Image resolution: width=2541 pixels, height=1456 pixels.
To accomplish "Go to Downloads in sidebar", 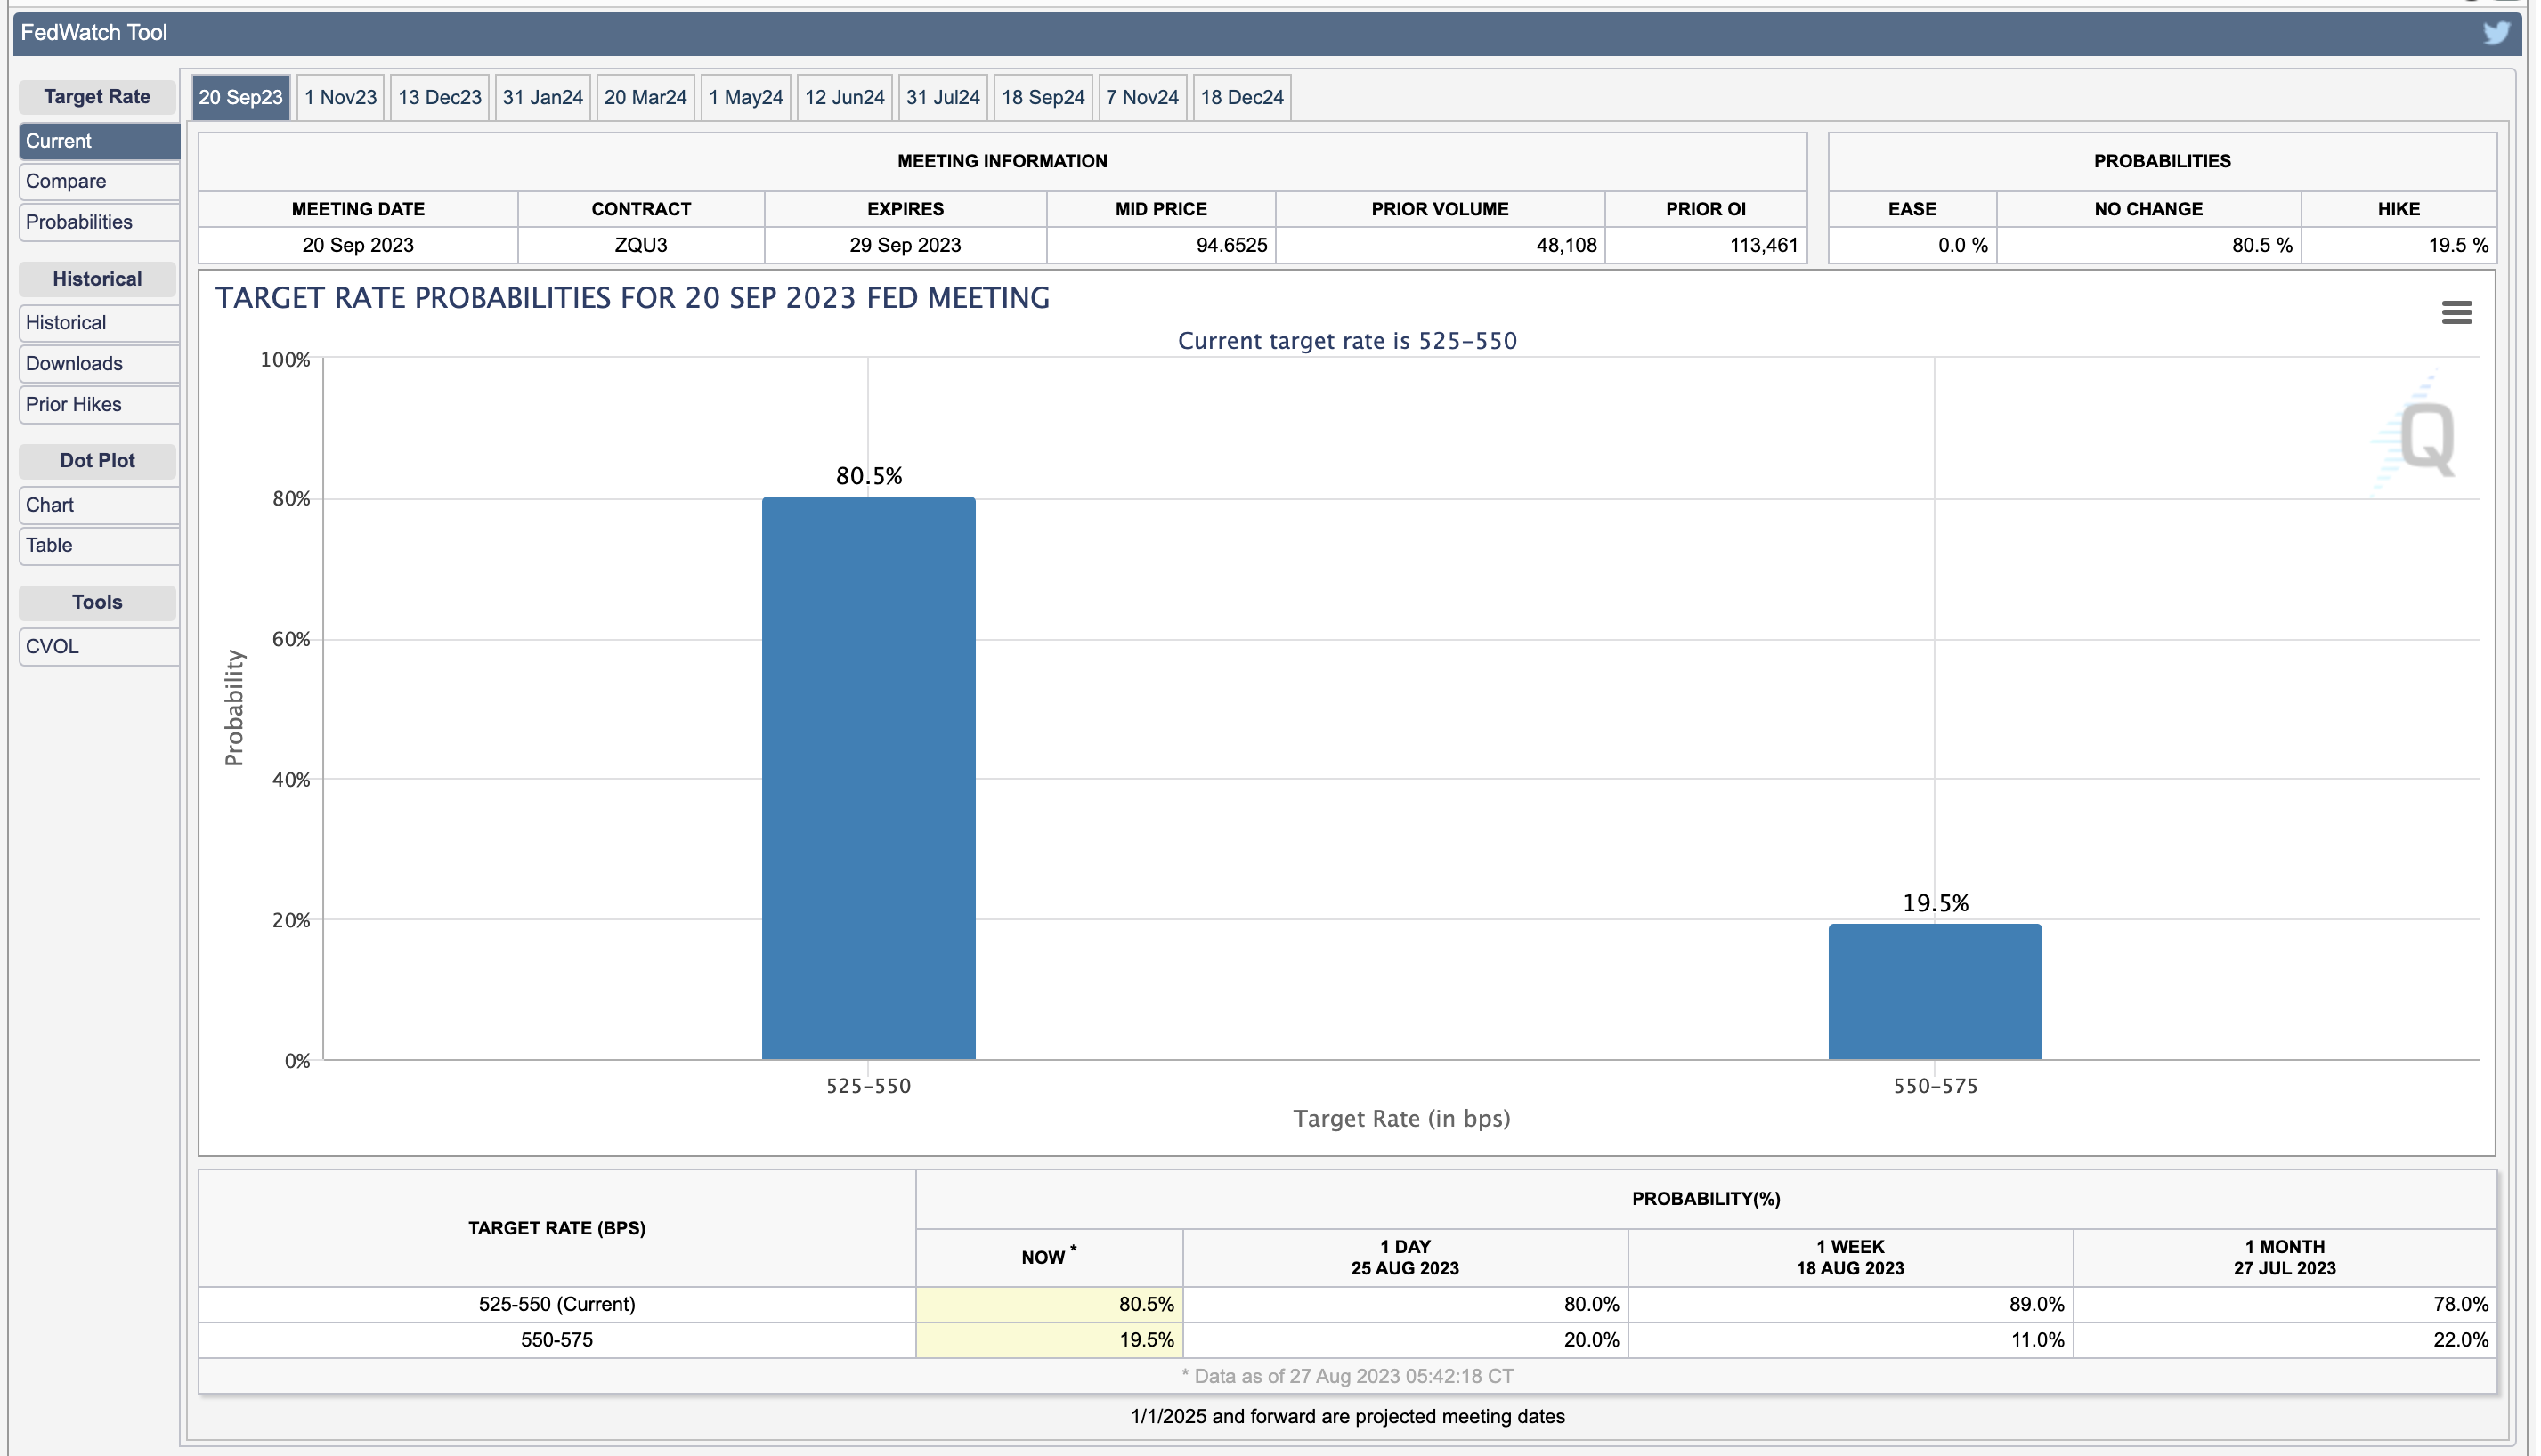I will point(98,364).
